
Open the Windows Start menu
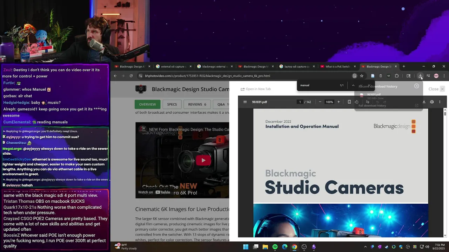coord(246,247)
